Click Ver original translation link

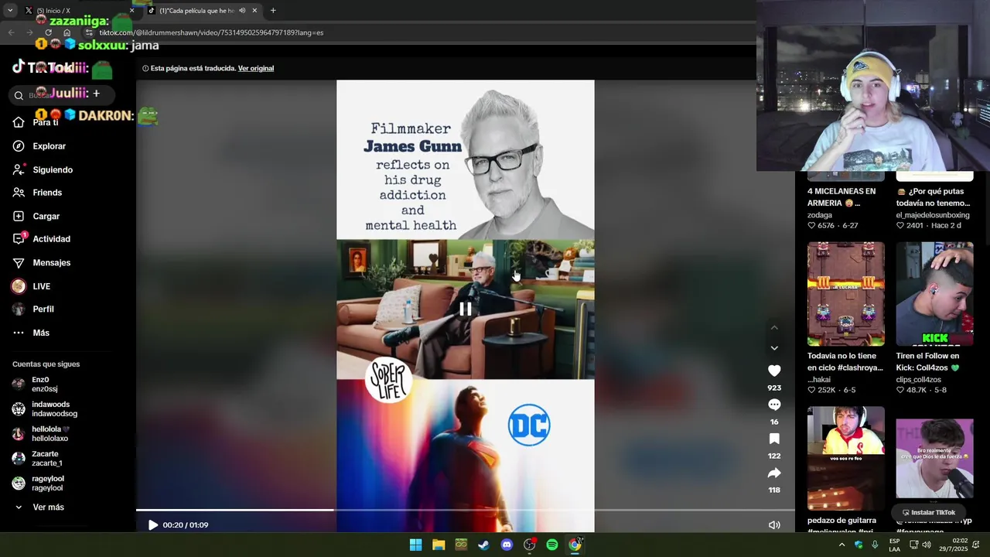pyautogui.click(x=256, y=68)
